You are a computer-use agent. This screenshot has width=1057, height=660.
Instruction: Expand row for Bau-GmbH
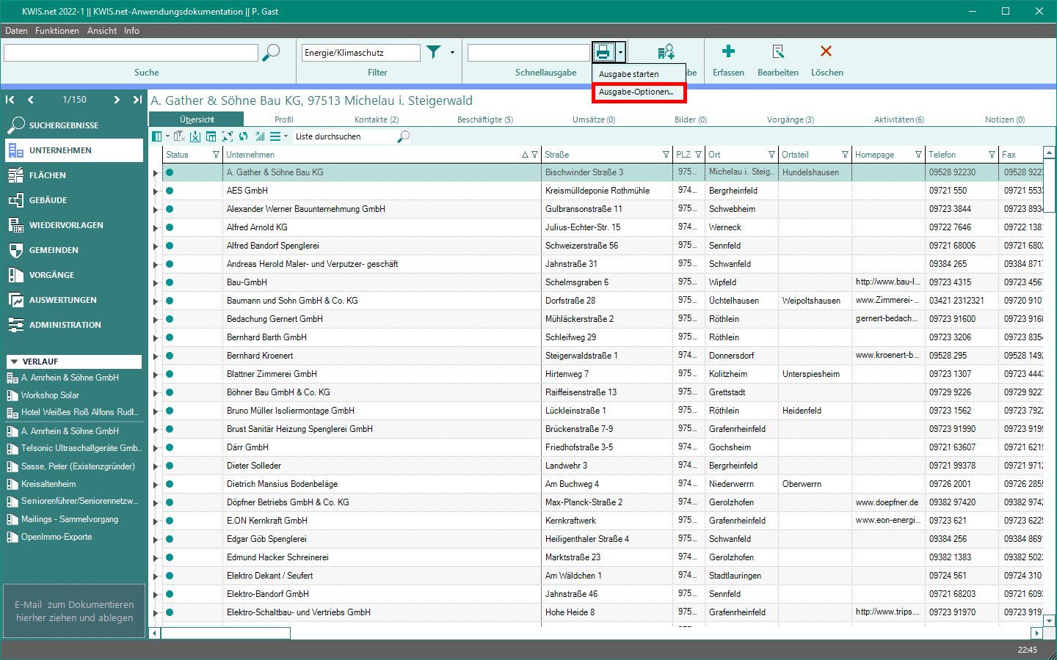(156, 283)
